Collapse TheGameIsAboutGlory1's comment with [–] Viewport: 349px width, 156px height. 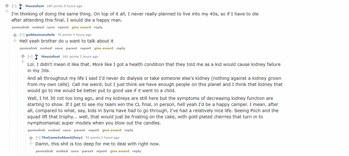pyautogui.click(x=38, y=138)
